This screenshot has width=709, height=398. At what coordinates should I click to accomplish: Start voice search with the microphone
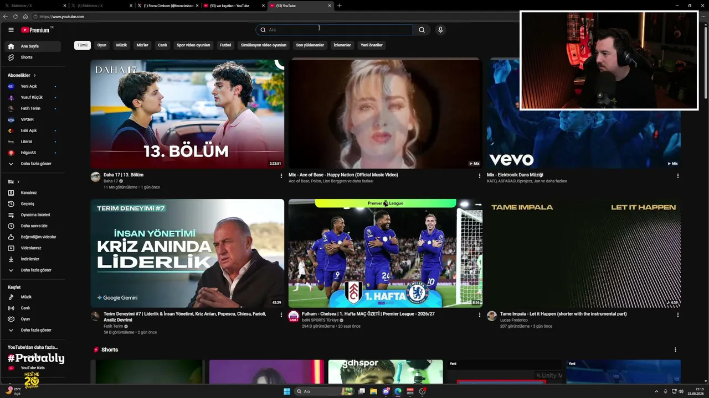click(x=440, y=30)
